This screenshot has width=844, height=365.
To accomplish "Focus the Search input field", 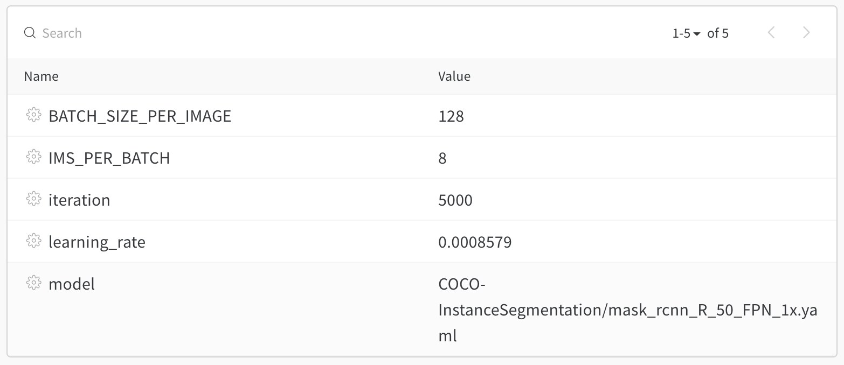I will tap(323, 33).
